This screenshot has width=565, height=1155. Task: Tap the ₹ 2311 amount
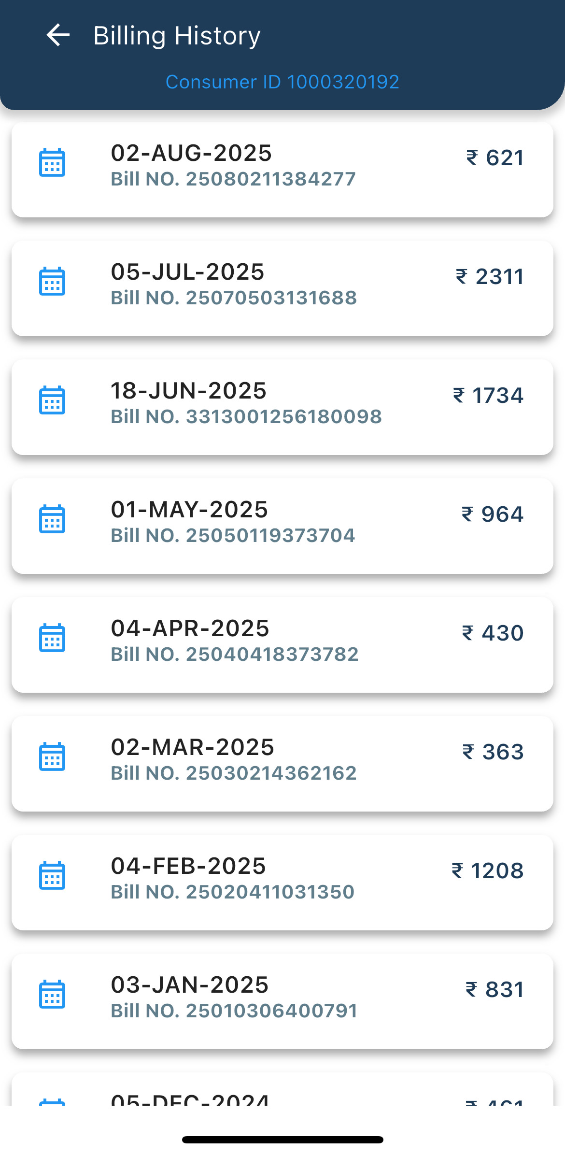(x=490, y=276)
